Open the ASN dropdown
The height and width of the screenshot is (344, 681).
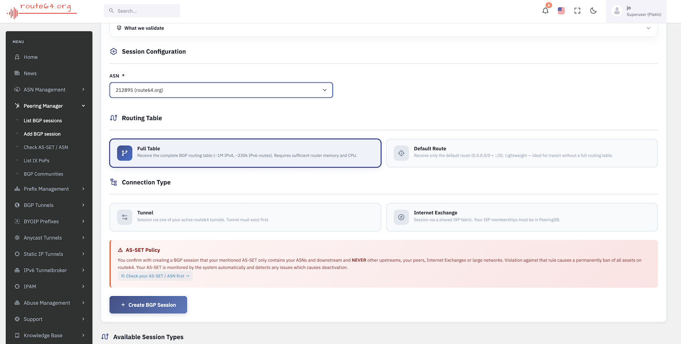[221, 90]
